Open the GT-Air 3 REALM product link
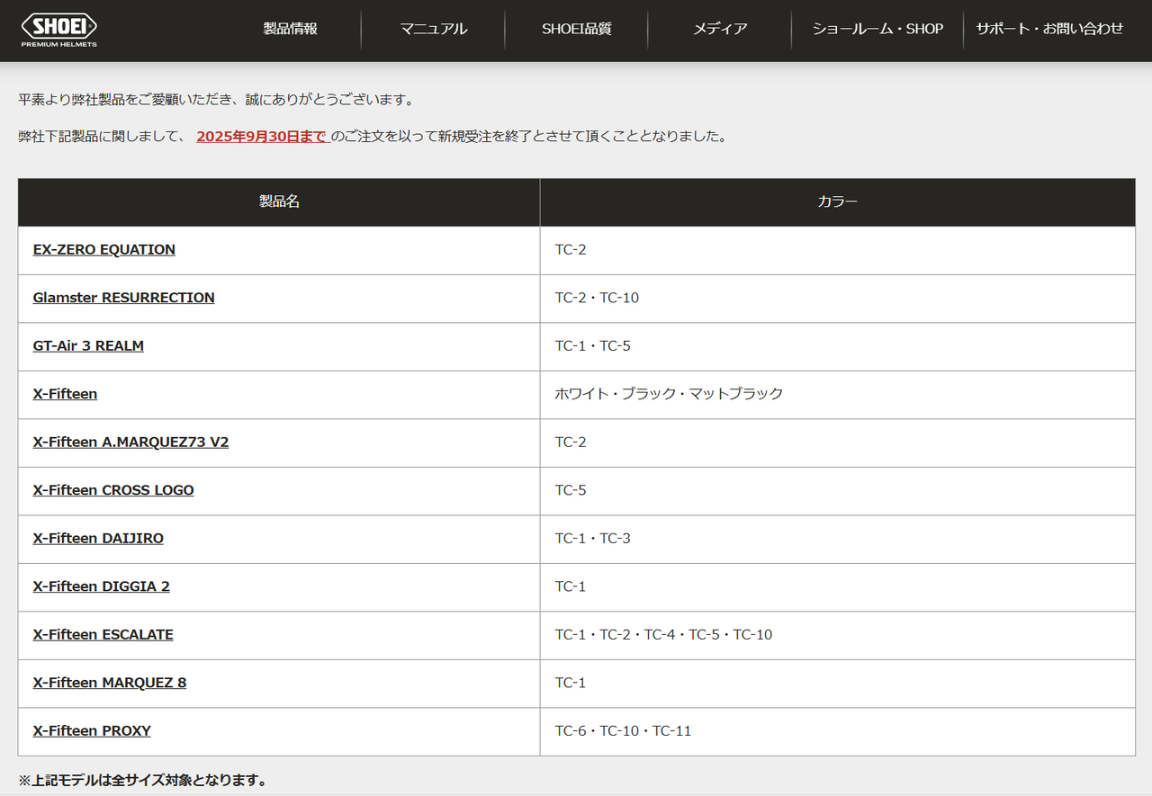 click(88, 346)
